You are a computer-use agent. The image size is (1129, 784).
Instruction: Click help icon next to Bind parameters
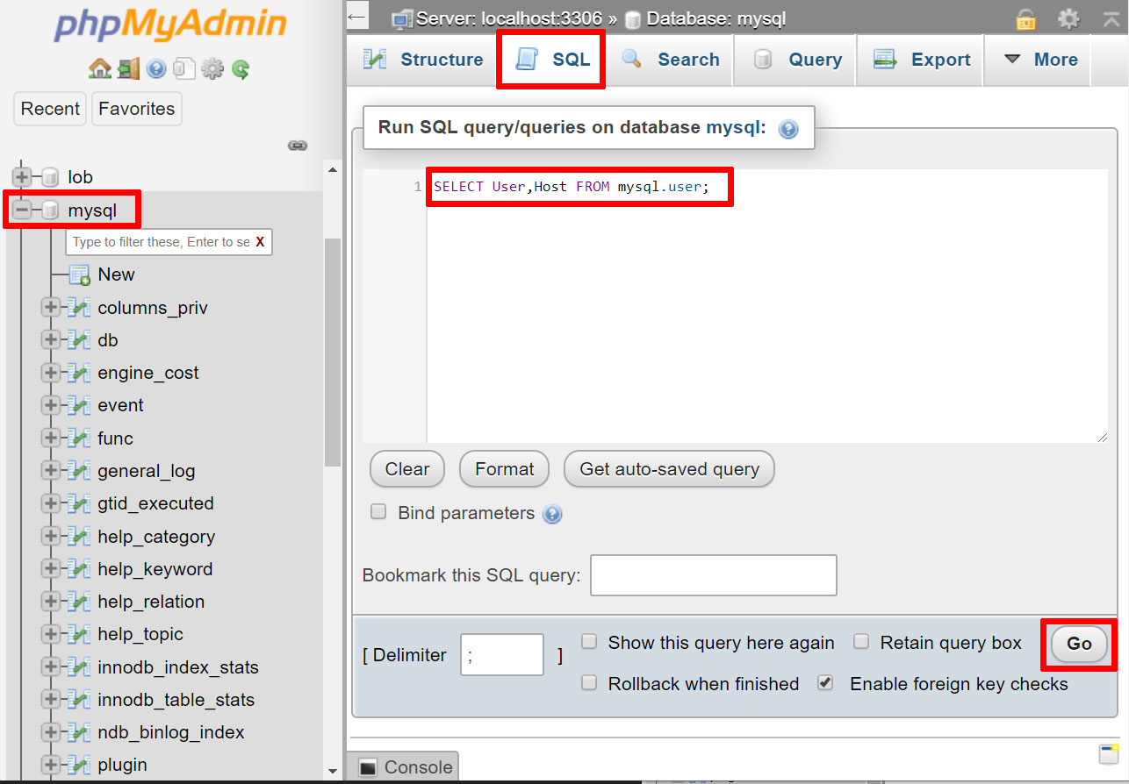[x=552, y=515]
